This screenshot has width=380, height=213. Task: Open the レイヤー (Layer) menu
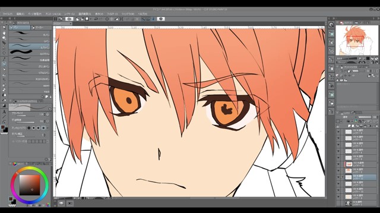[69, 14]
